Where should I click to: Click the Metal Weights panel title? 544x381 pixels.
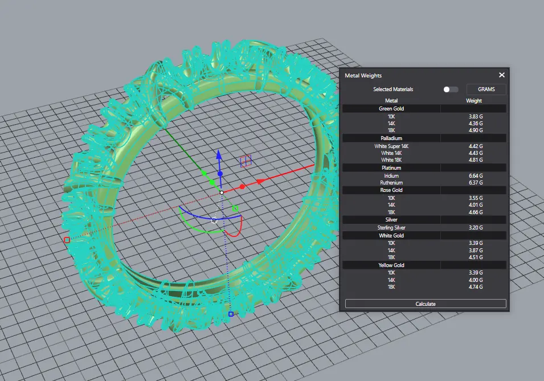[x=363, y=75]
